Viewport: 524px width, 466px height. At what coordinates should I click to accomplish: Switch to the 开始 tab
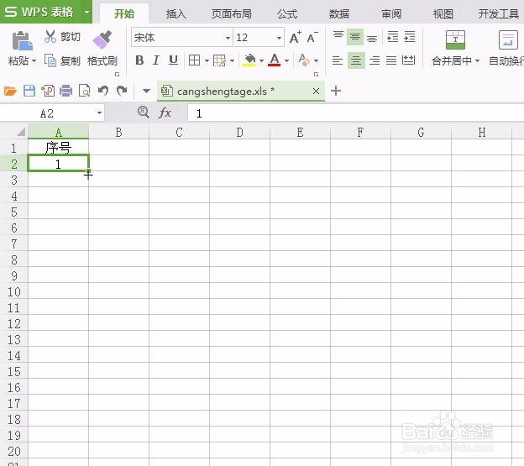124,13
